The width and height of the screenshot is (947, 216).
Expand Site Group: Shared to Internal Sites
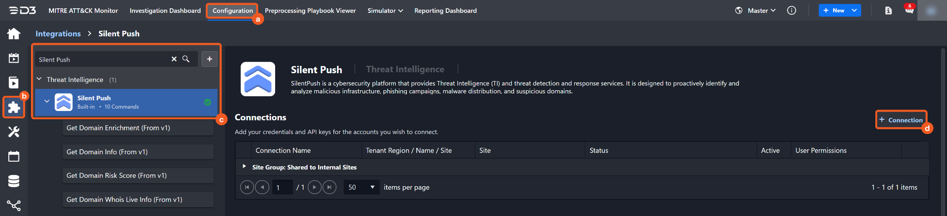244,166
